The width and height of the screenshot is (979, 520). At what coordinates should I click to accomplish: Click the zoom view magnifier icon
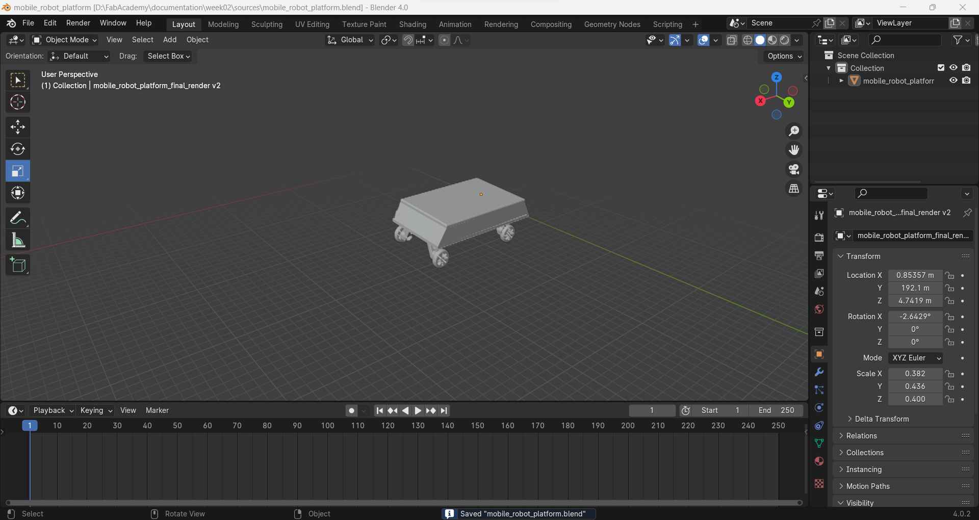(794, 131)
